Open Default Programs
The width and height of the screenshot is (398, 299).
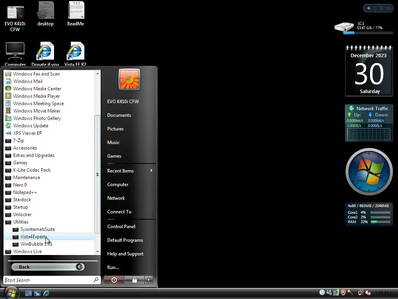125,240
